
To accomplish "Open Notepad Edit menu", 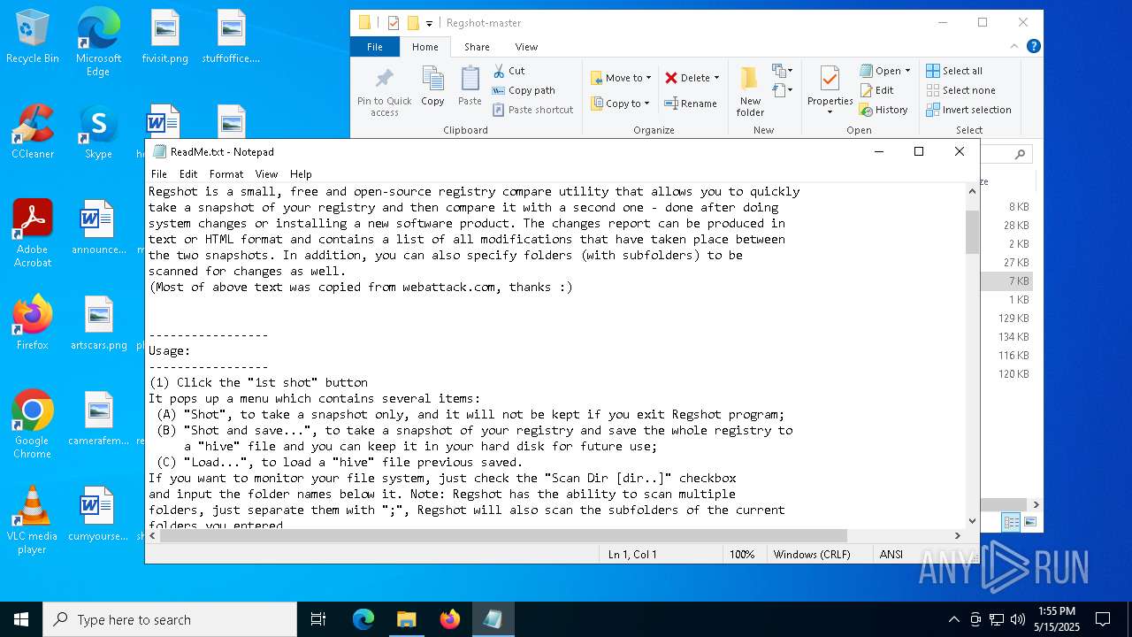I will pos(188,174).
